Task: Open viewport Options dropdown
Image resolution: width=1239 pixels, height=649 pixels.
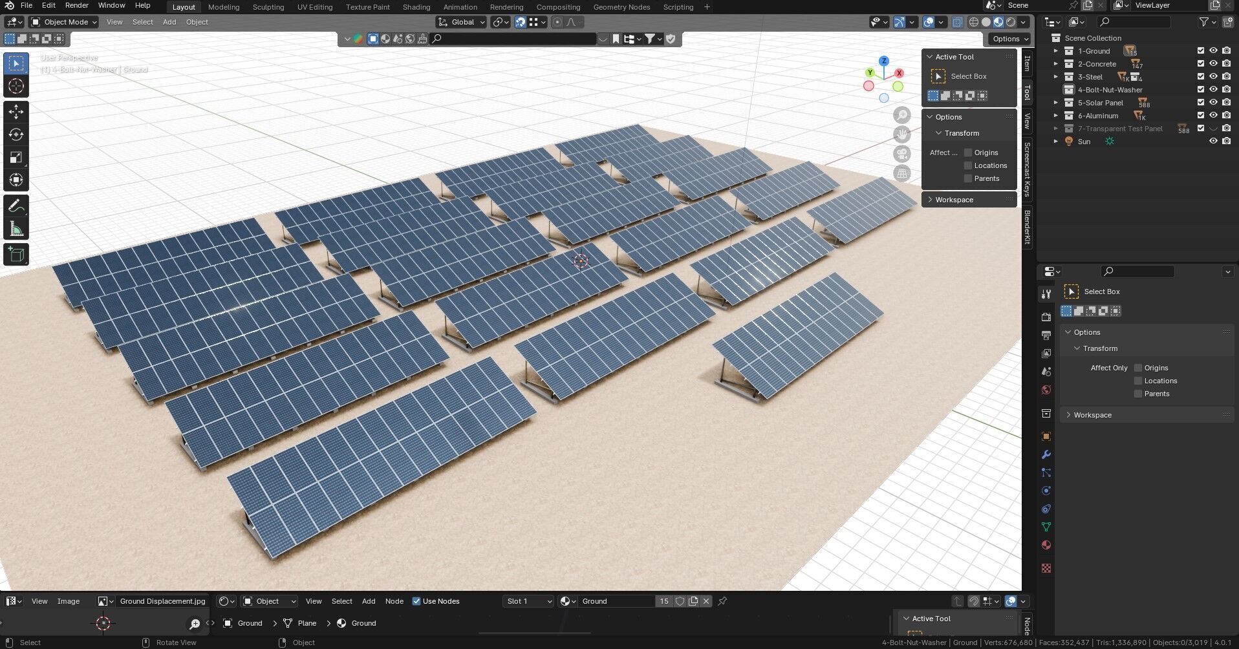Action: coord(1009,39)
